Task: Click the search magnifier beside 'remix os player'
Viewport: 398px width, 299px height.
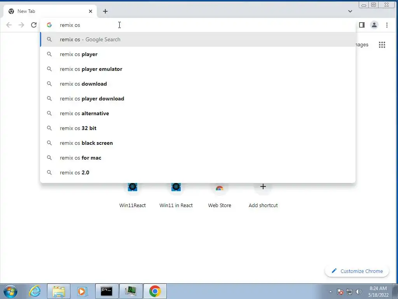Action: 49,54
